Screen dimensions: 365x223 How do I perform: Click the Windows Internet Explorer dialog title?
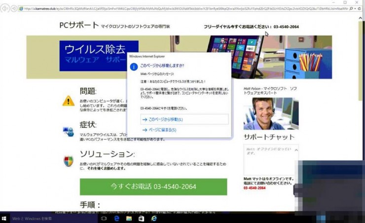tap(147, 56)
